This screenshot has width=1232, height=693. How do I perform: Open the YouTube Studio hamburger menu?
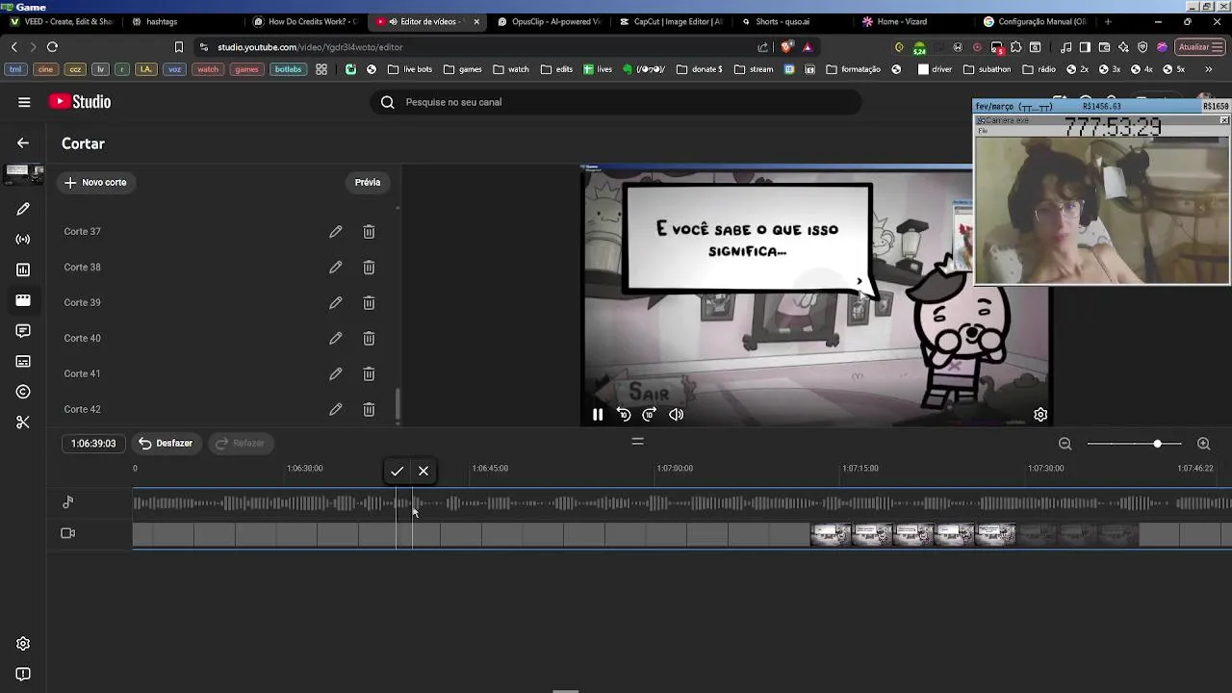click(24, 102)
